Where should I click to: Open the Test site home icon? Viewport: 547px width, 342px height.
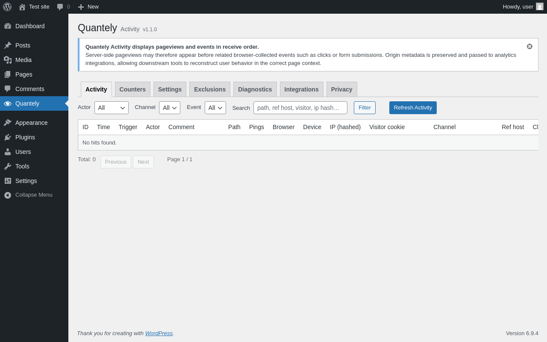tap(22, 7)
